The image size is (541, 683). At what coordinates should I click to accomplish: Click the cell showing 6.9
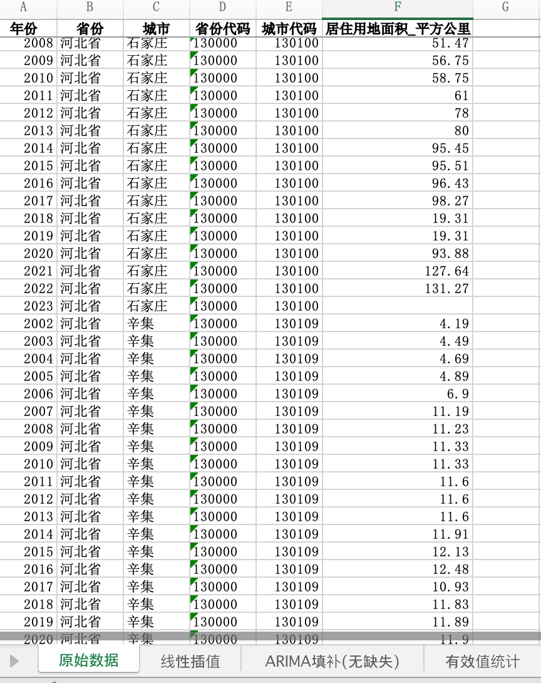coord(398,394)
